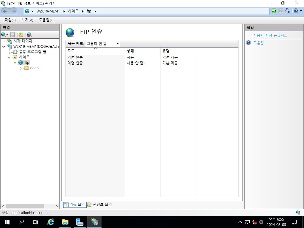The image size is (304, 228).
Task: Click the Save connections disk icon
Action: (x=12, y=35)
